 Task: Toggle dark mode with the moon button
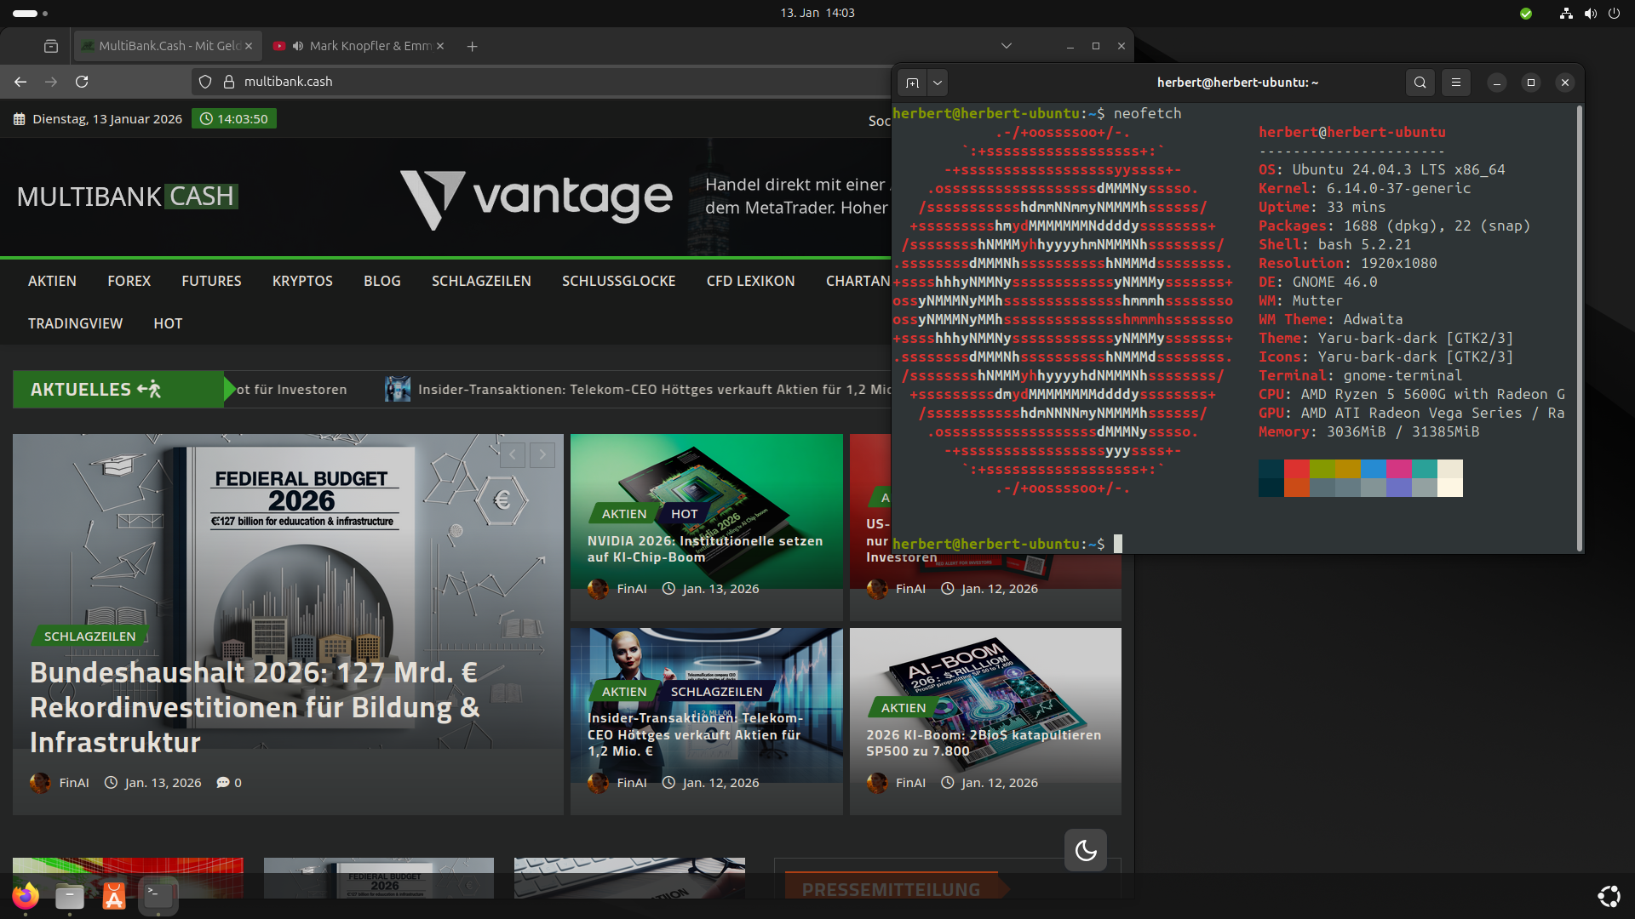pyautogui.click(x=1085, y=849)
